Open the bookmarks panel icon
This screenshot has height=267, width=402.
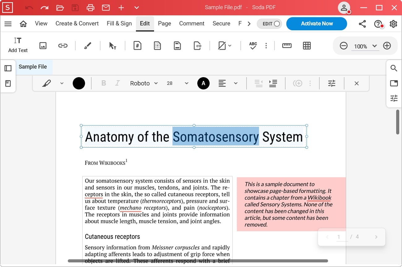coord(8,83)
